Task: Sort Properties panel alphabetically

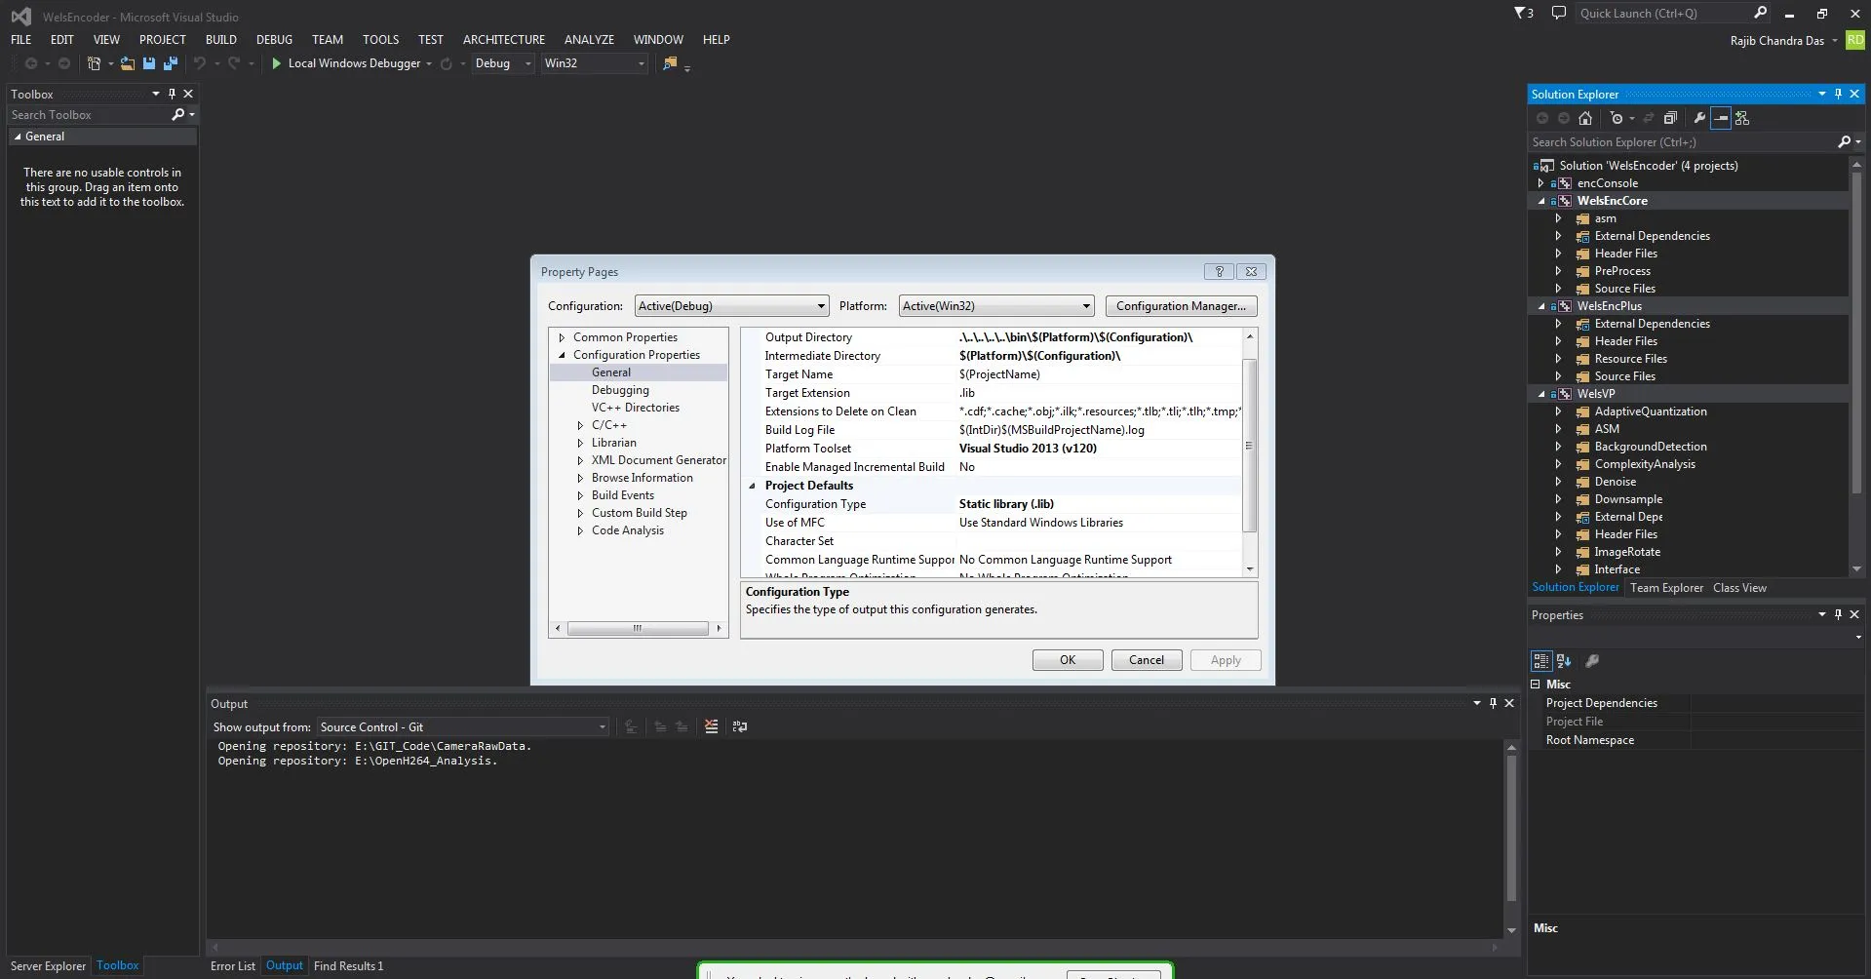Action: click(1564, 661)
